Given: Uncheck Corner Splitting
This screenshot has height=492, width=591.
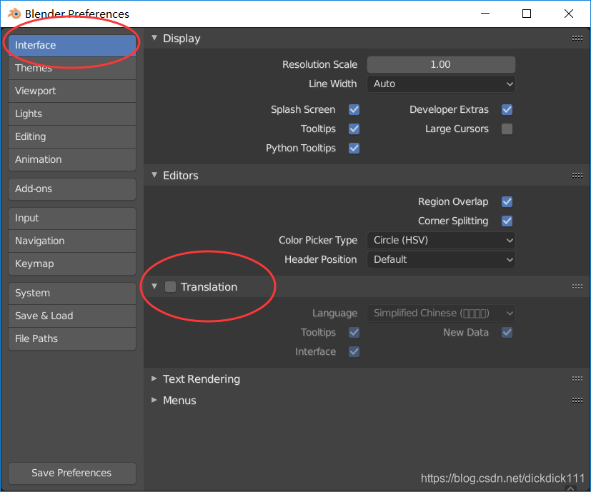Looking at the screenshot, I should pyautogui.click(x=507, y=221).
